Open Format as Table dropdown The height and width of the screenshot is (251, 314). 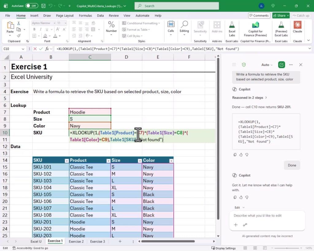136,30
